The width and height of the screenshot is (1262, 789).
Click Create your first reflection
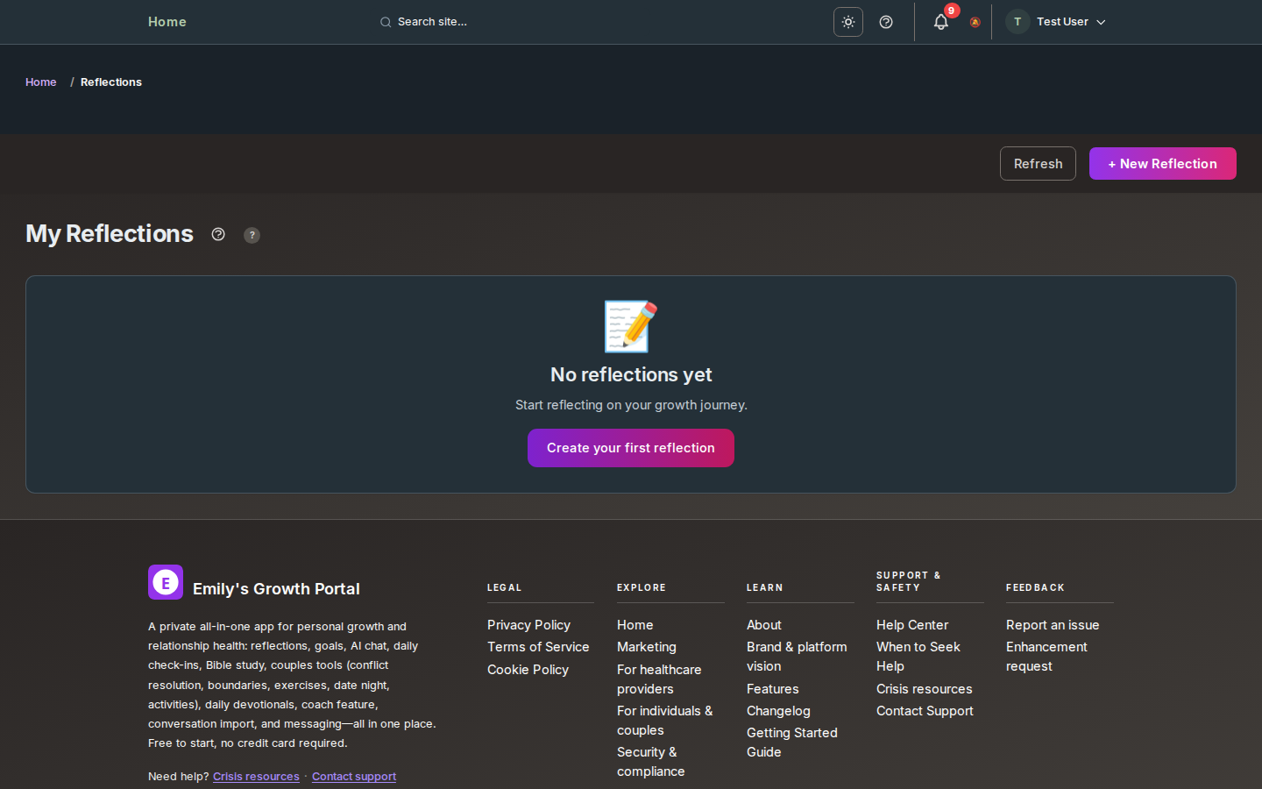(630, 448)
